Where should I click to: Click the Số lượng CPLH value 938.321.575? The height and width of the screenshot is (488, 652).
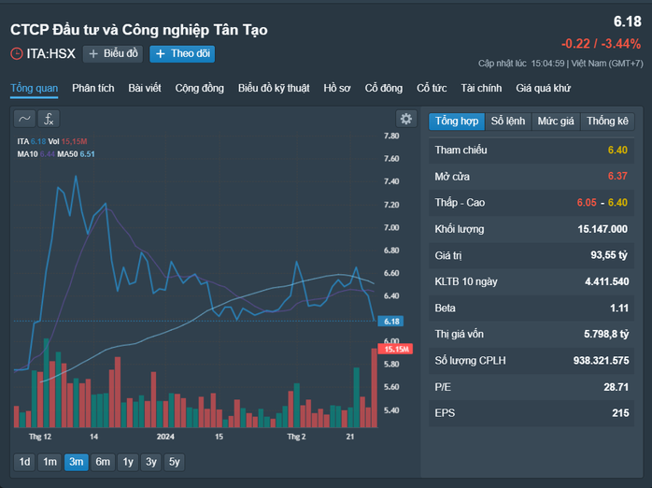tap(601, 360)
